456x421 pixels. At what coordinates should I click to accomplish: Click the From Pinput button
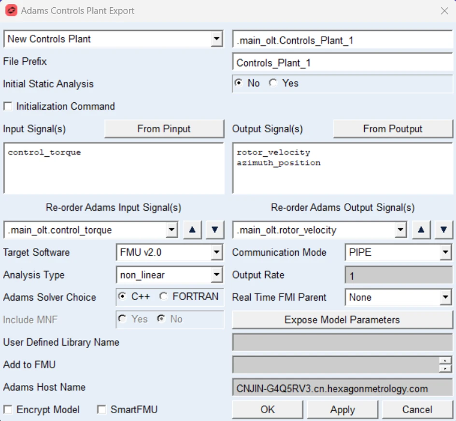click(164, 129)
